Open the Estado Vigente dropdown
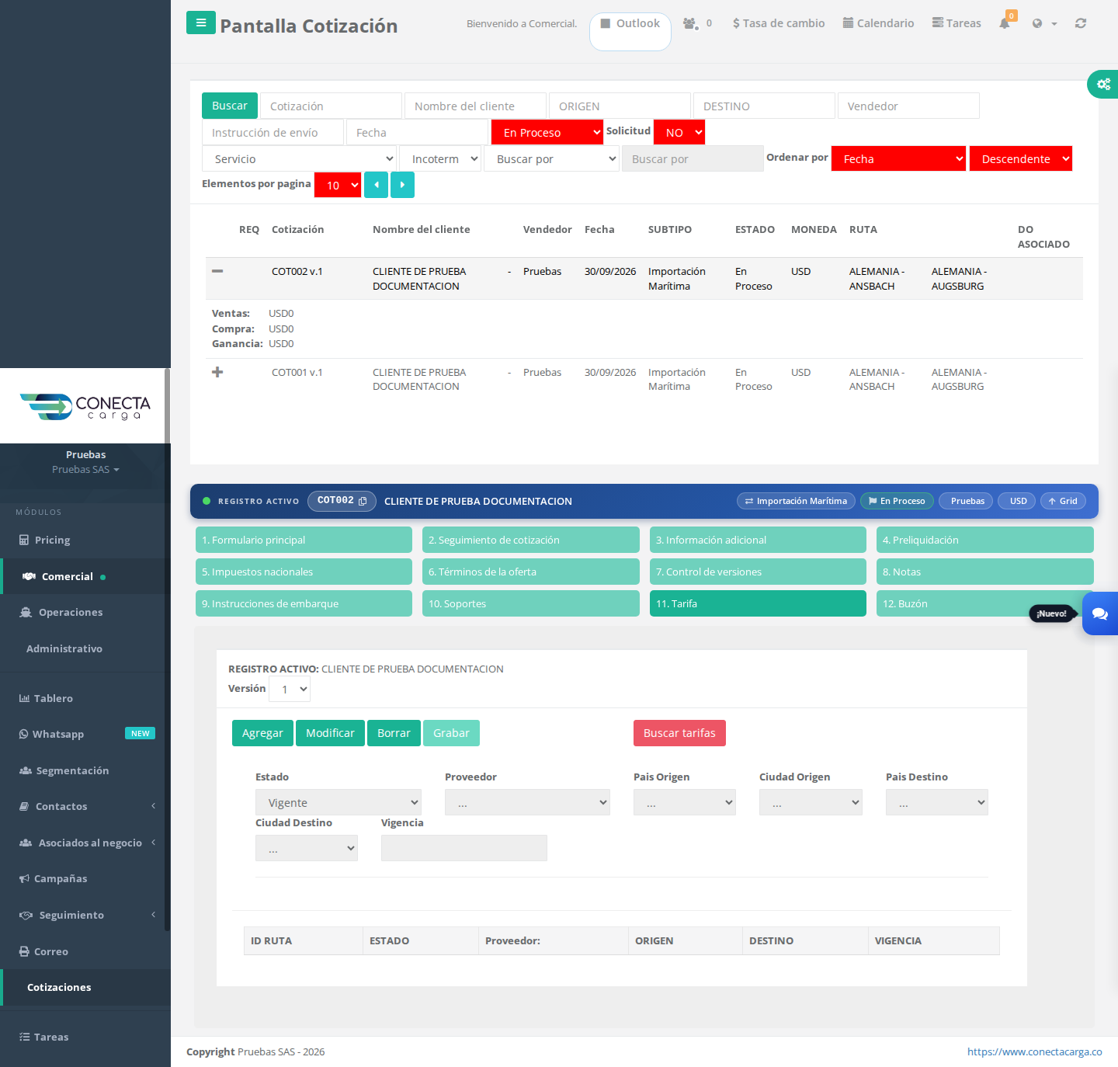This screenshot has width=1118, height=1067. click(x=339, y=802)
